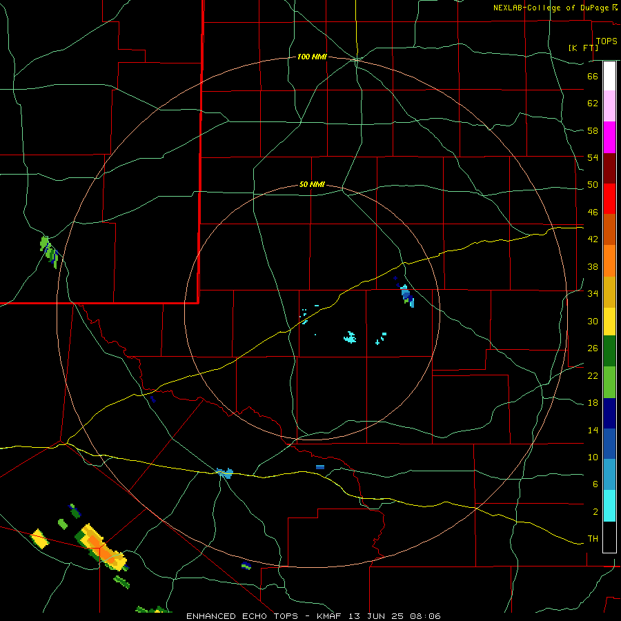The height and width of the screenshot is (621, 621).
Task: Click the legend value 54
Action: [593, 157]
